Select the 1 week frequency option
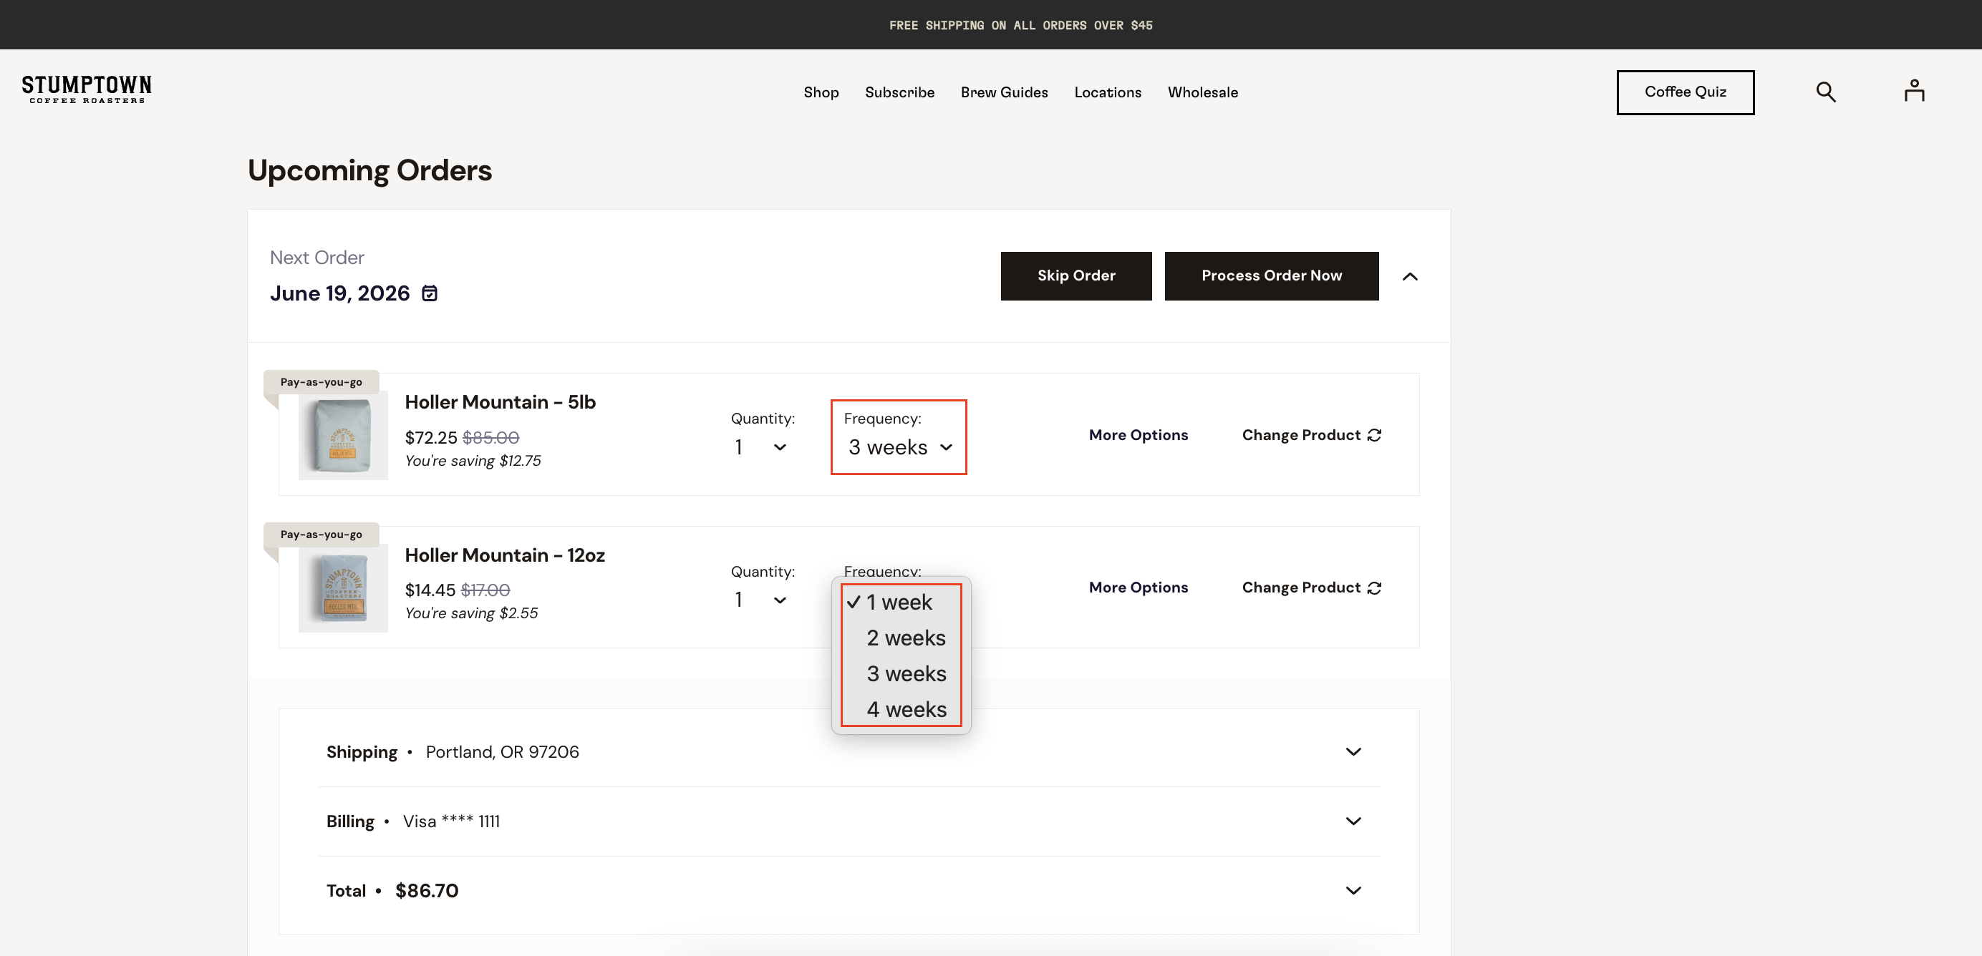1982x956 pixels. point(901,603)
